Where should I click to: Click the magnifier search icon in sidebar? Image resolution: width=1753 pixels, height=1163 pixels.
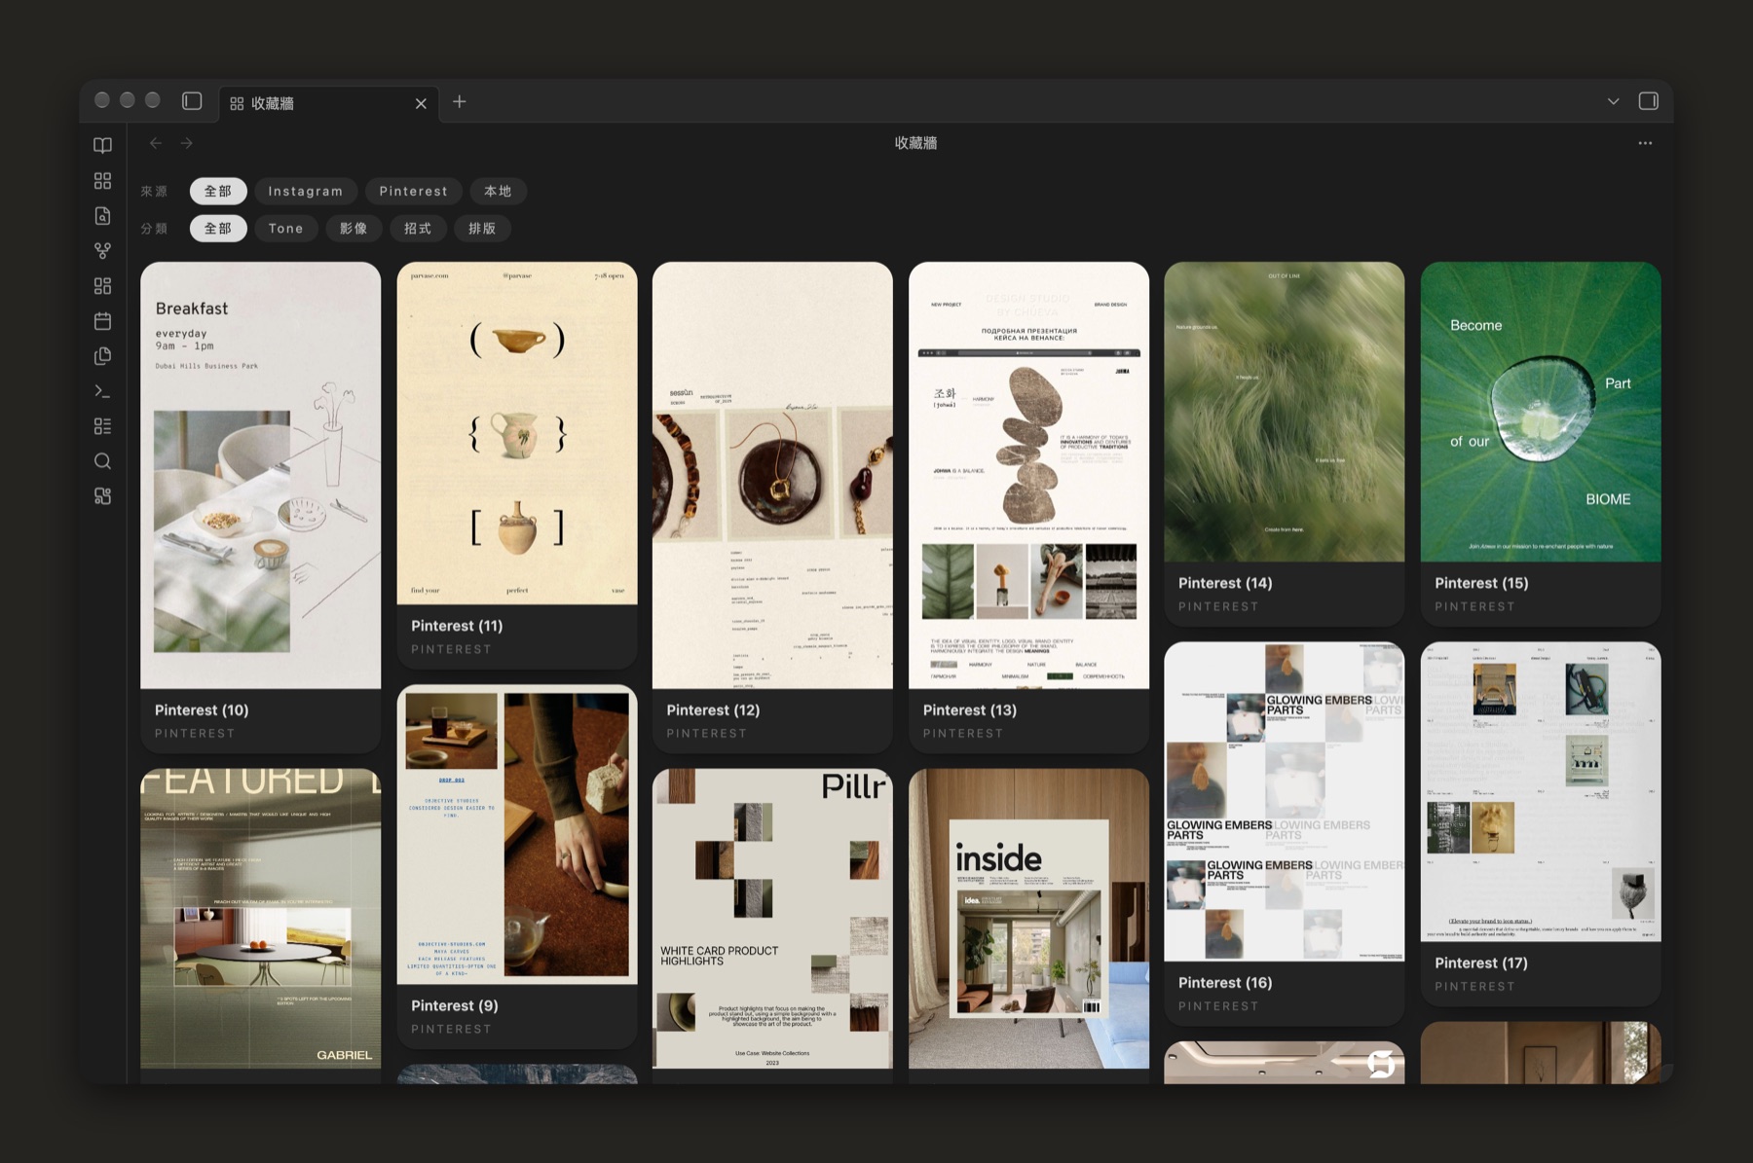coord(102,461)
